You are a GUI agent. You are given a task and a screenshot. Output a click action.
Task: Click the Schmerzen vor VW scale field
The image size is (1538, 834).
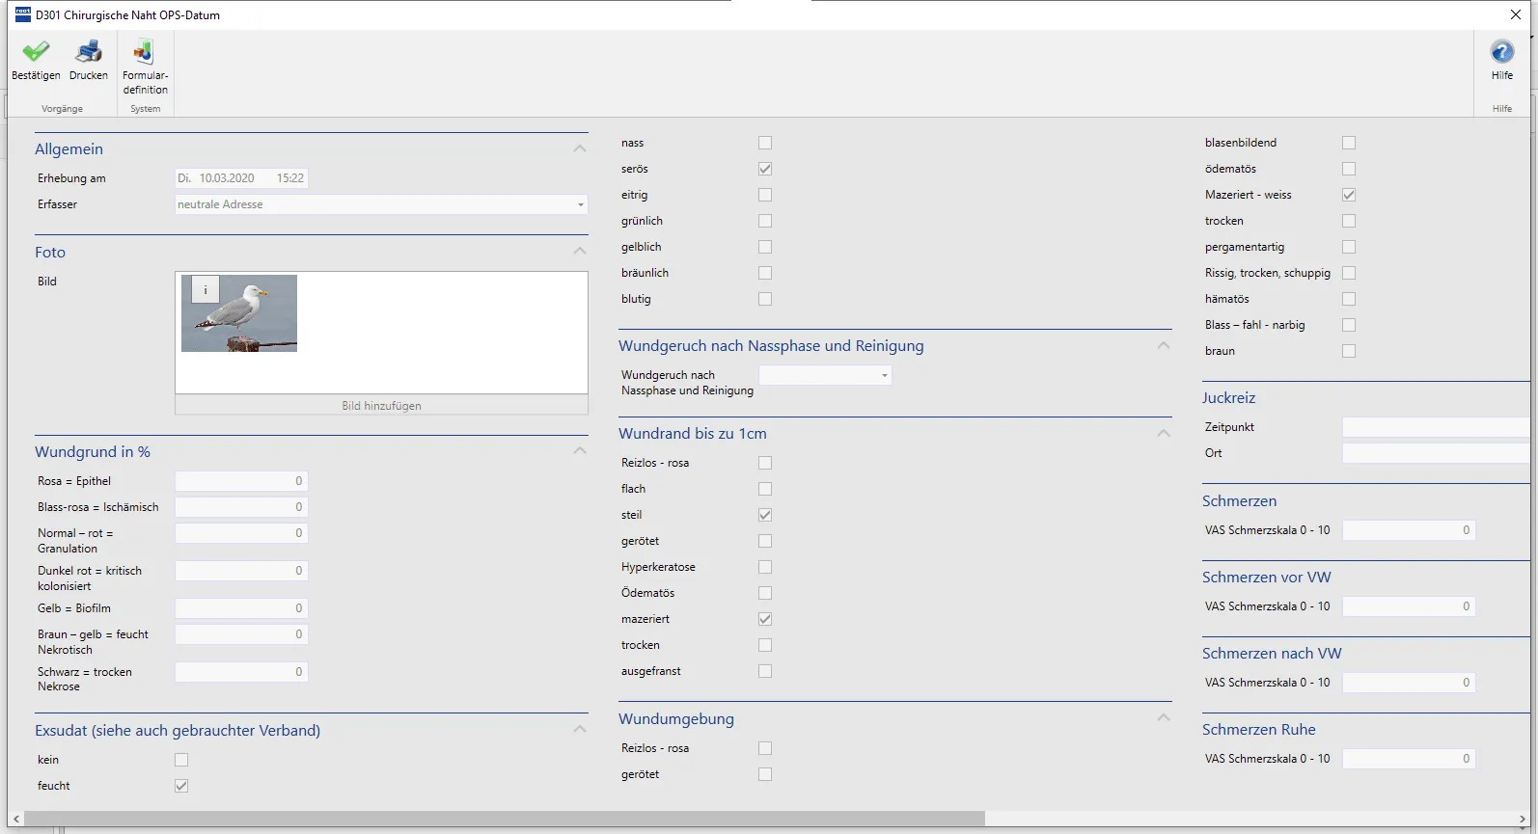pos(1409,606)
